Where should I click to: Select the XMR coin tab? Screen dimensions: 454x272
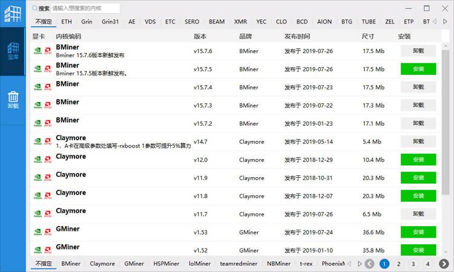240,22
